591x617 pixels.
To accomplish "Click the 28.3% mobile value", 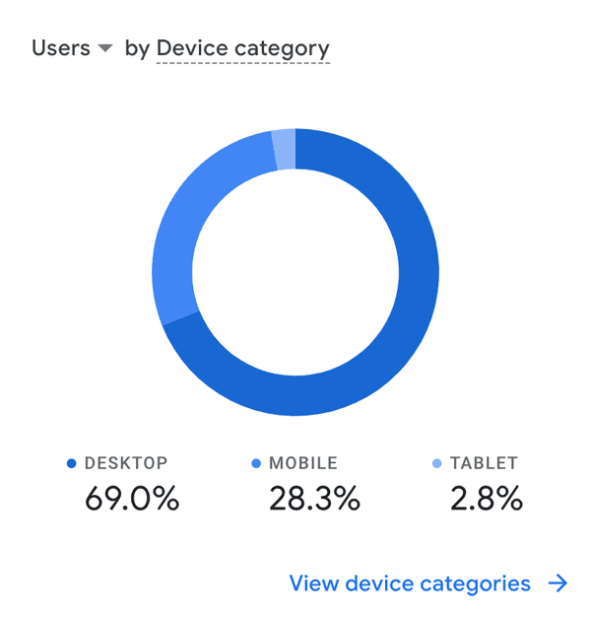I will point(314,500).
